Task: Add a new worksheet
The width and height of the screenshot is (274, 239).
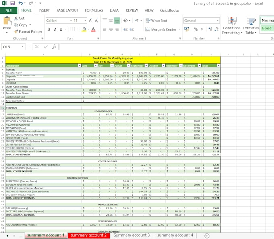Action: [207, 236]
